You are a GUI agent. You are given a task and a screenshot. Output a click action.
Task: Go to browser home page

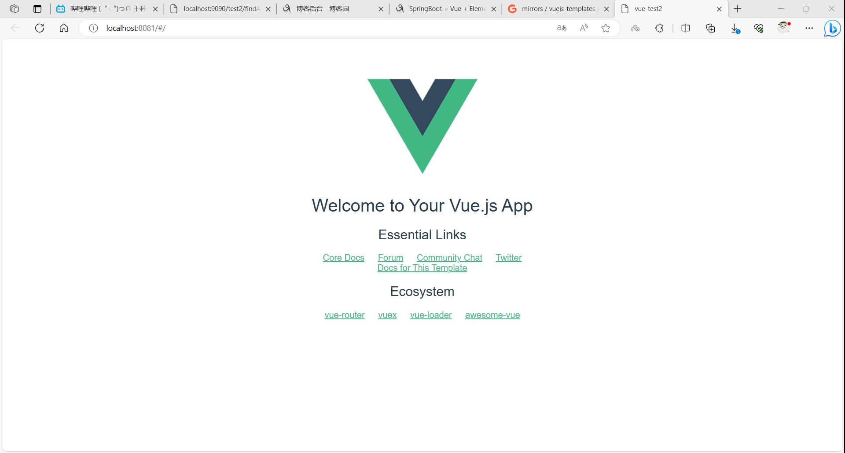click(x=64, y=28)
